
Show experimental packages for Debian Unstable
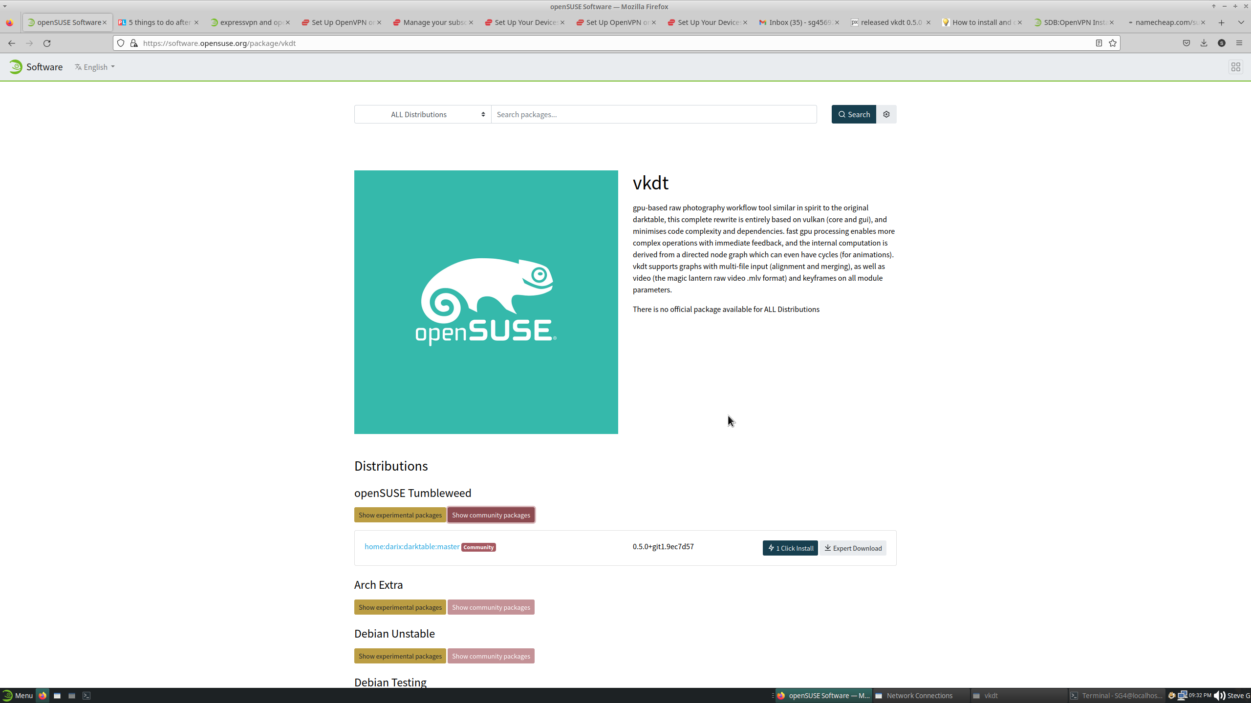pos(400,656)
